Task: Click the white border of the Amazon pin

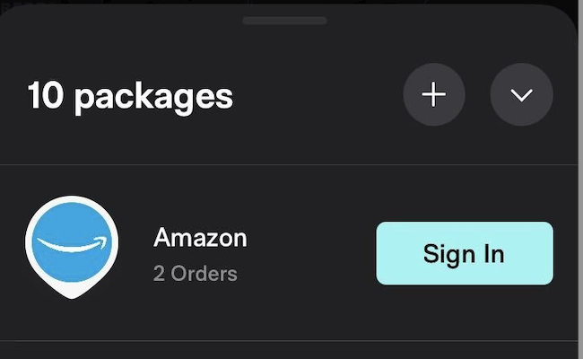Action: pos(29,241)
